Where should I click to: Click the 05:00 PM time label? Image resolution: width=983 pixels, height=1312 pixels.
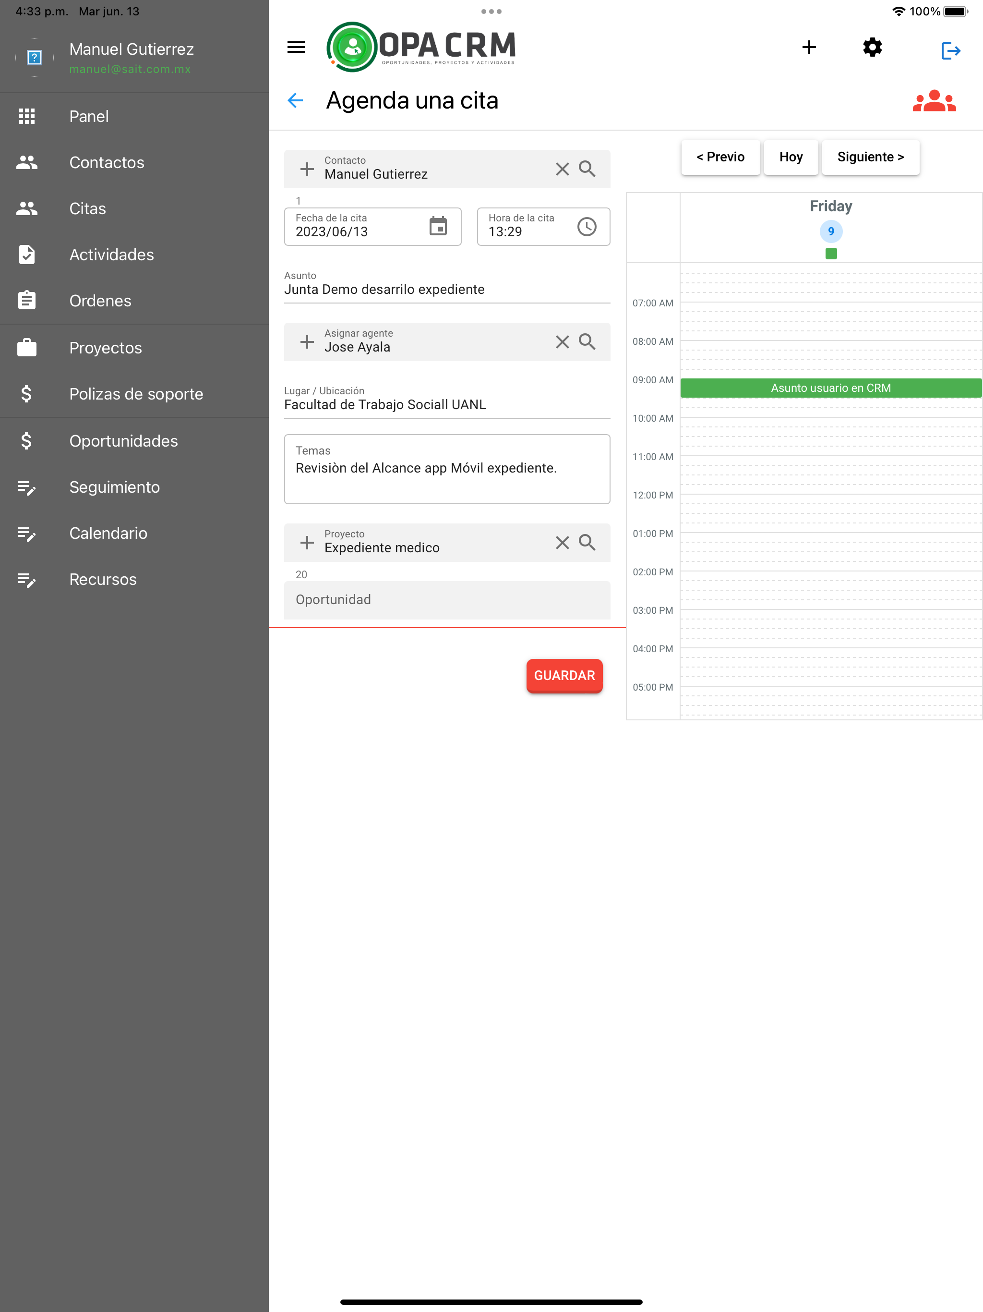(x=653, y=687)
